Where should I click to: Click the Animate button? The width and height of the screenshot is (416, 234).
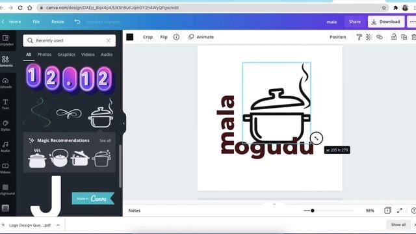(201, 37)
